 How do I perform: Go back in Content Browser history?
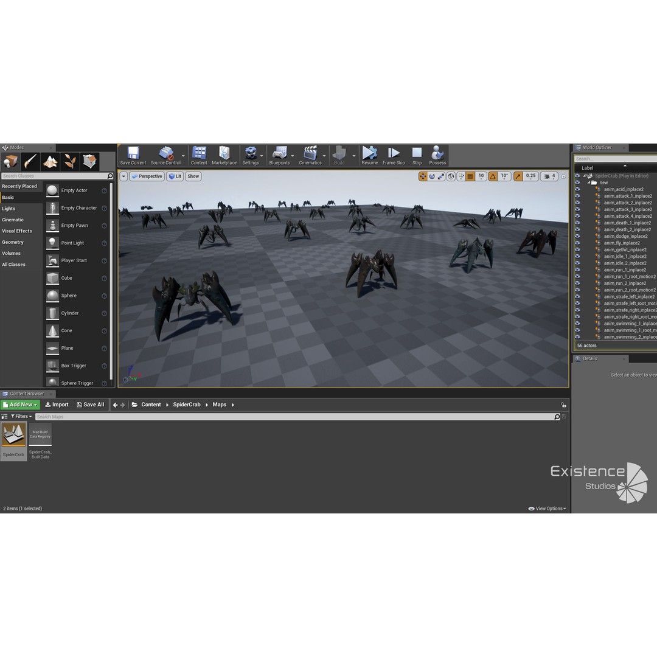coord(115,405)
